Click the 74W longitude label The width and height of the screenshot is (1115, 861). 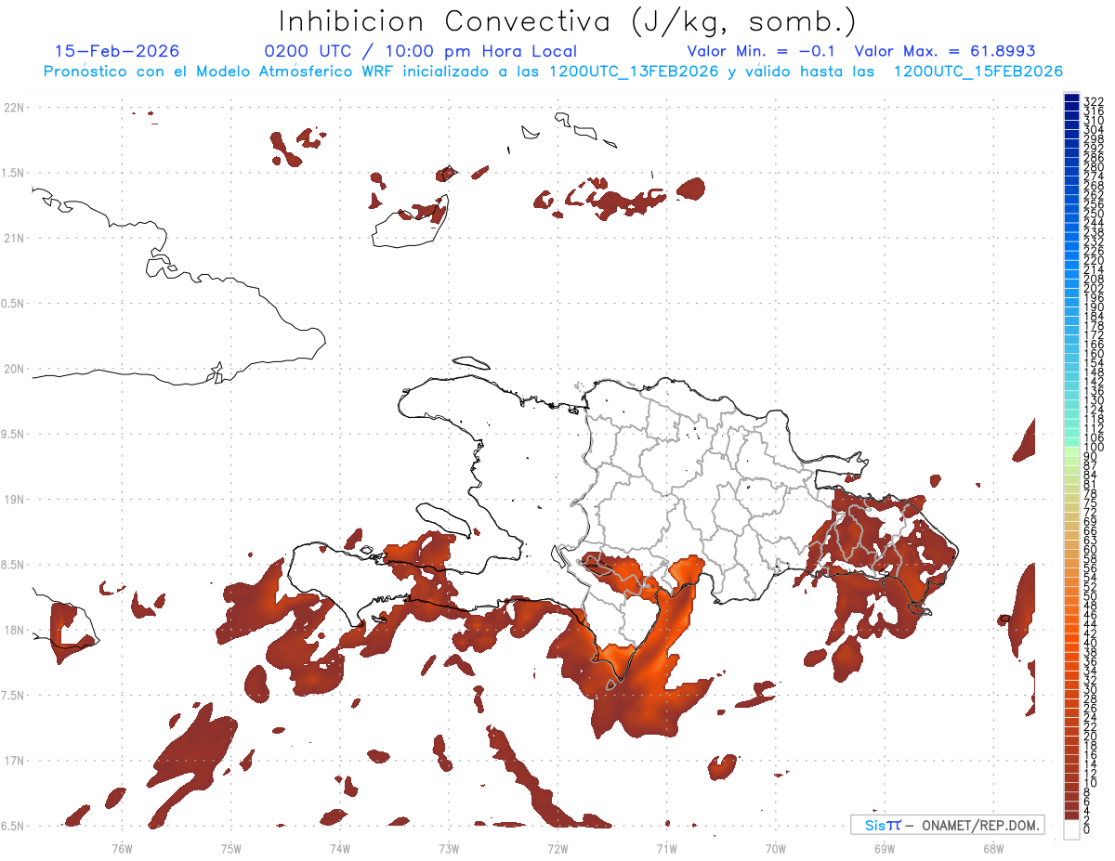(339, 848)
